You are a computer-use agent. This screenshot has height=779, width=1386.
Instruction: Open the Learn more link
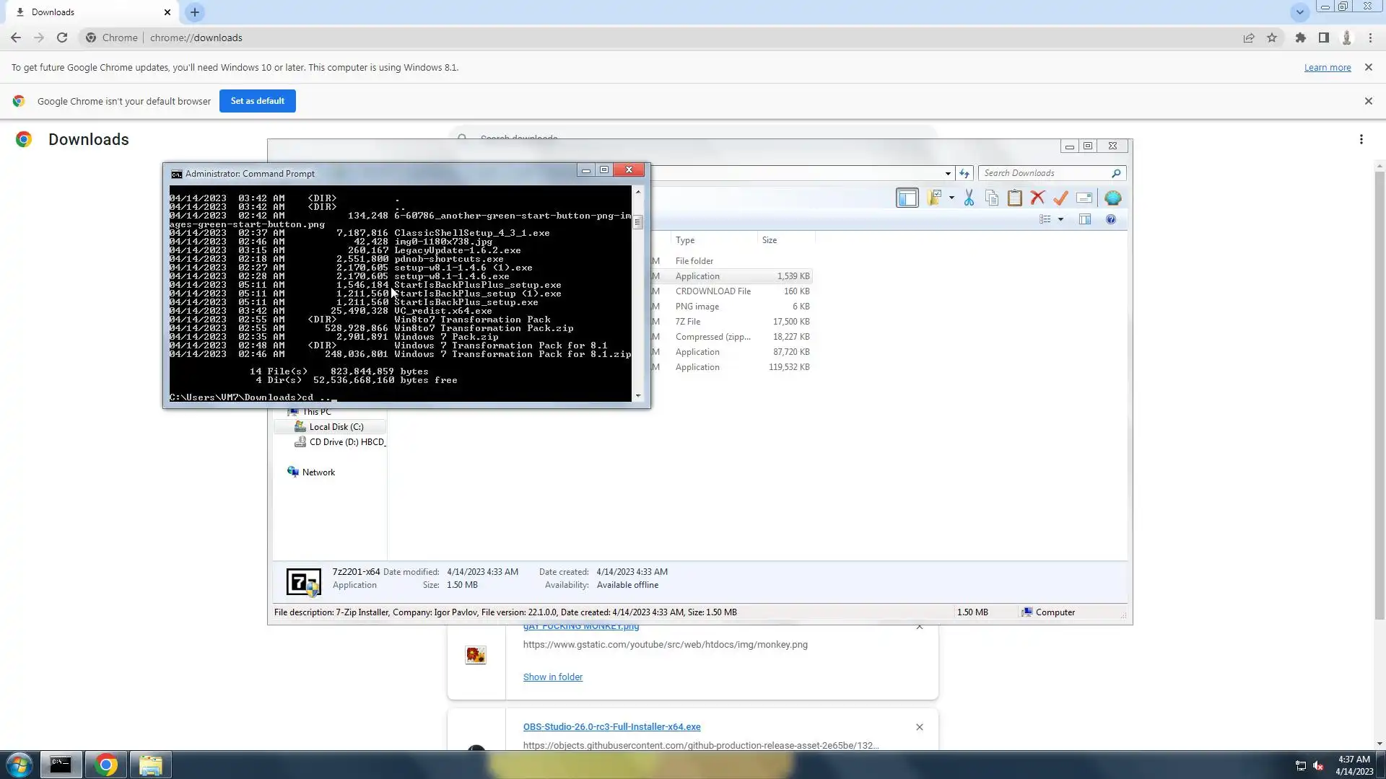[1327, 67]
